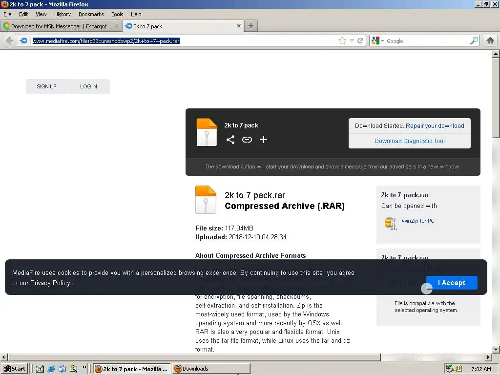Open the File menu
The width and height of the screenshot is (500, 375).
coord(7,14)
